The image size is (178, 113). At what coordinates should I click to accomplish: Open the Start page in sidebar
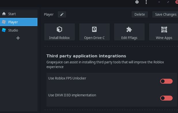(19, 14)
